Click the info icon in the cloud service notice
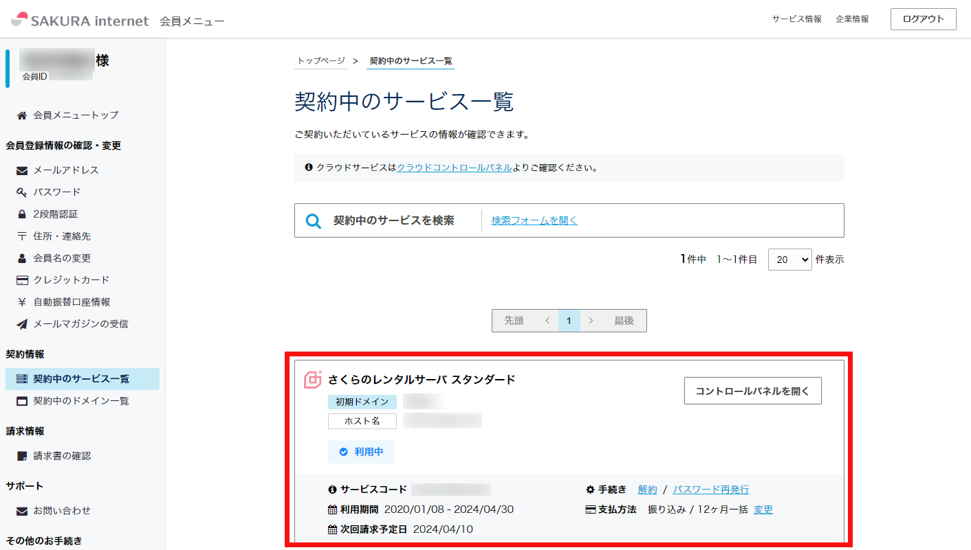The image size is (971, 550). point(309,167)
